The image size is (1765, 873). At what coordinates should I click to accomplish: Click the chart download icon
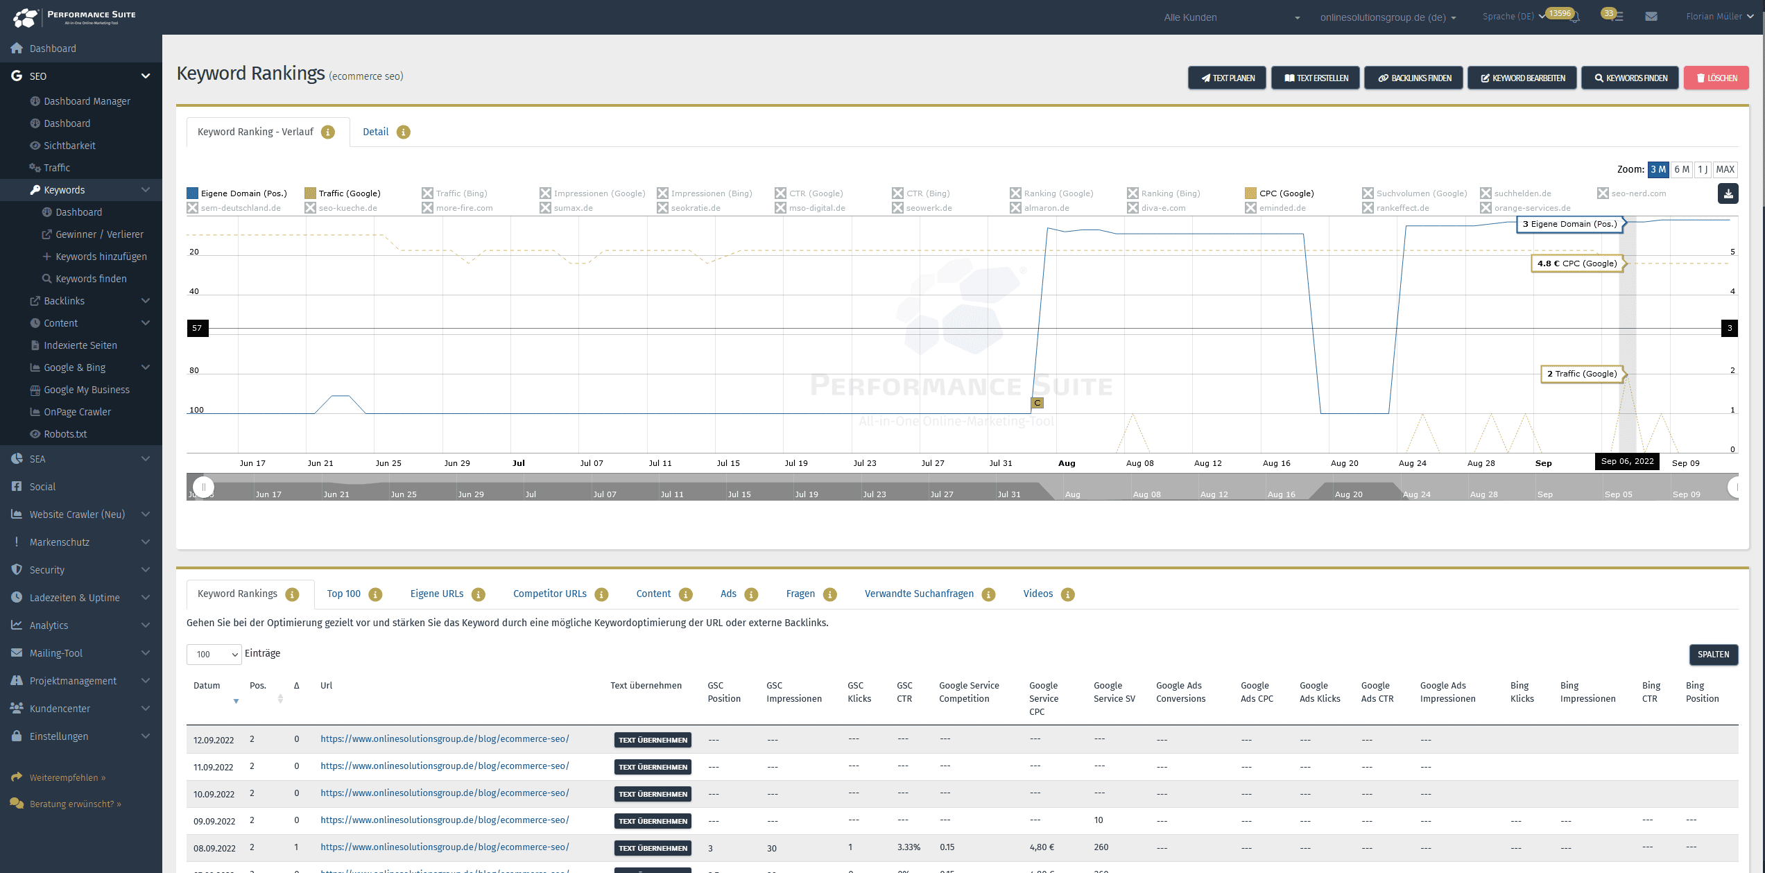click(x=1728, y=193)
